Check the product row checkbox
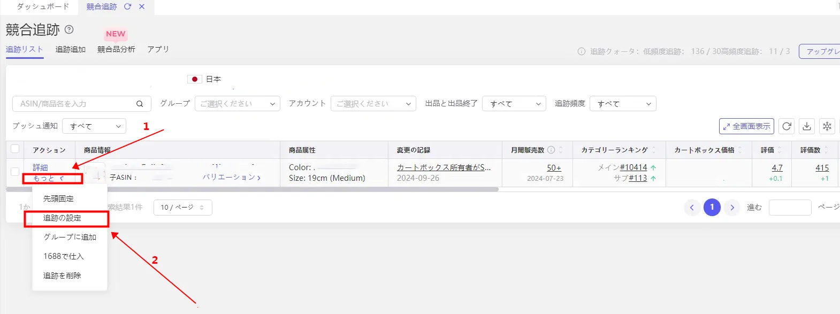Viewport: 840px width, 314px height. [15, 172]
